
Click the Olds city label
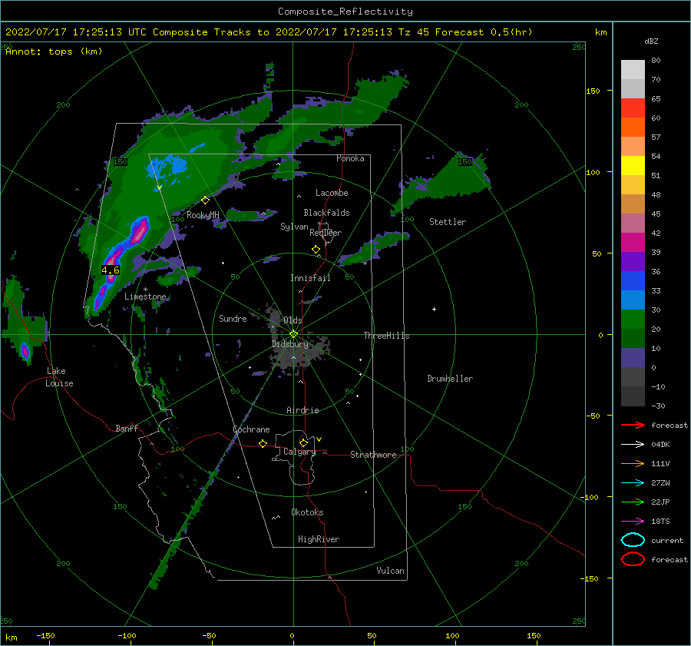point(293,320)
